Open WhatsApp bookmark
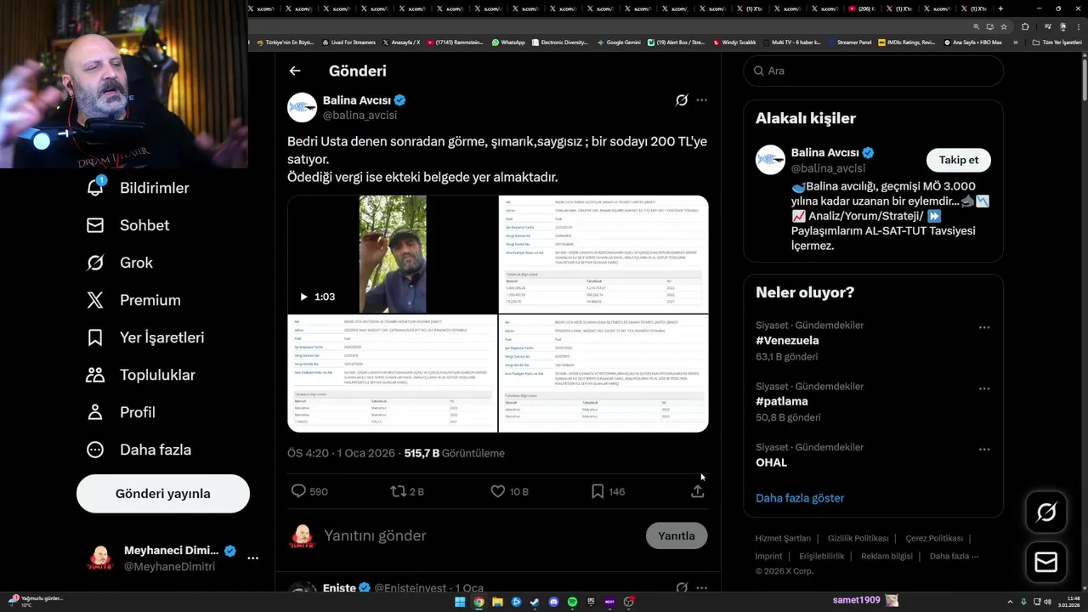1088x612 pixels. 508,42
